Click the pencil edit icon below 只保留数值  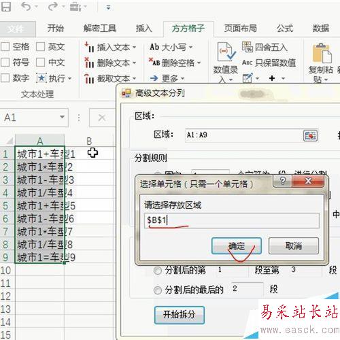pyautogui.click(x=248, y=78)
